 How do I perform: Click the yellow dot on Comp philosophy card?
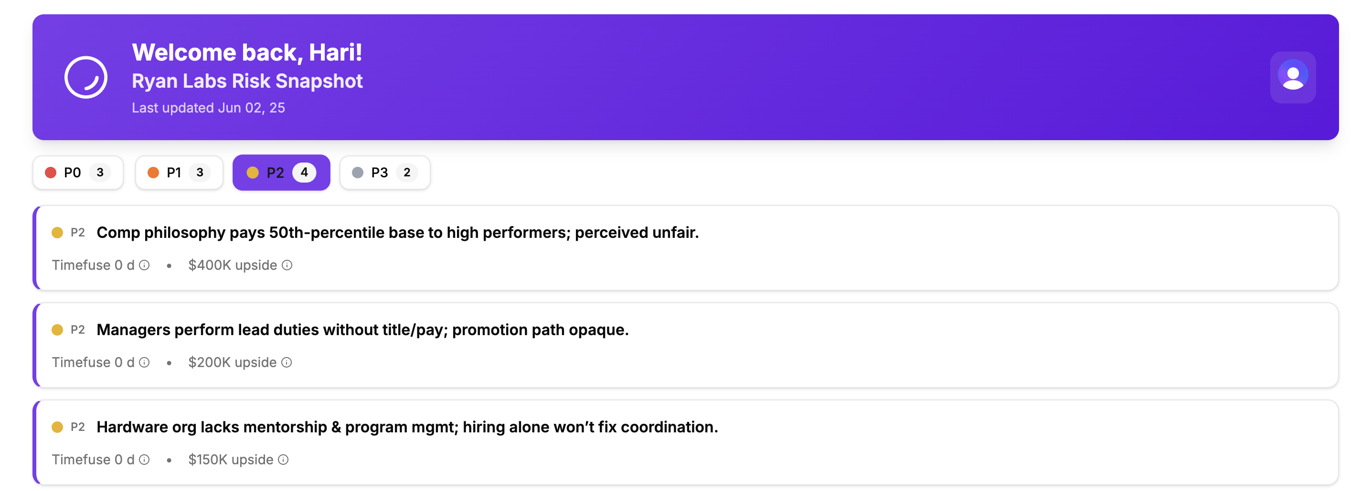click(x=57, y=233)
